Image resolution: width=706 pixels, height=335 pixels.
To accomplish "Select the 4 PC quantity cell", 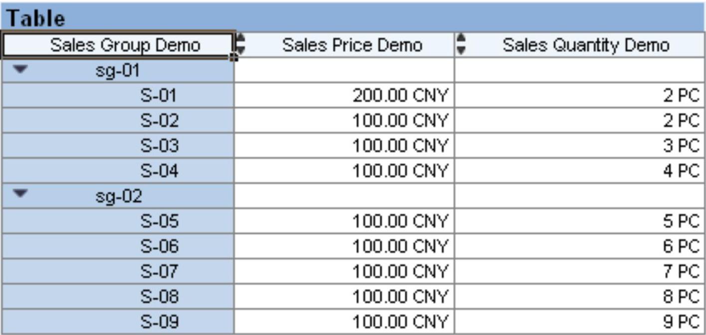I will [x=681, y=171].
